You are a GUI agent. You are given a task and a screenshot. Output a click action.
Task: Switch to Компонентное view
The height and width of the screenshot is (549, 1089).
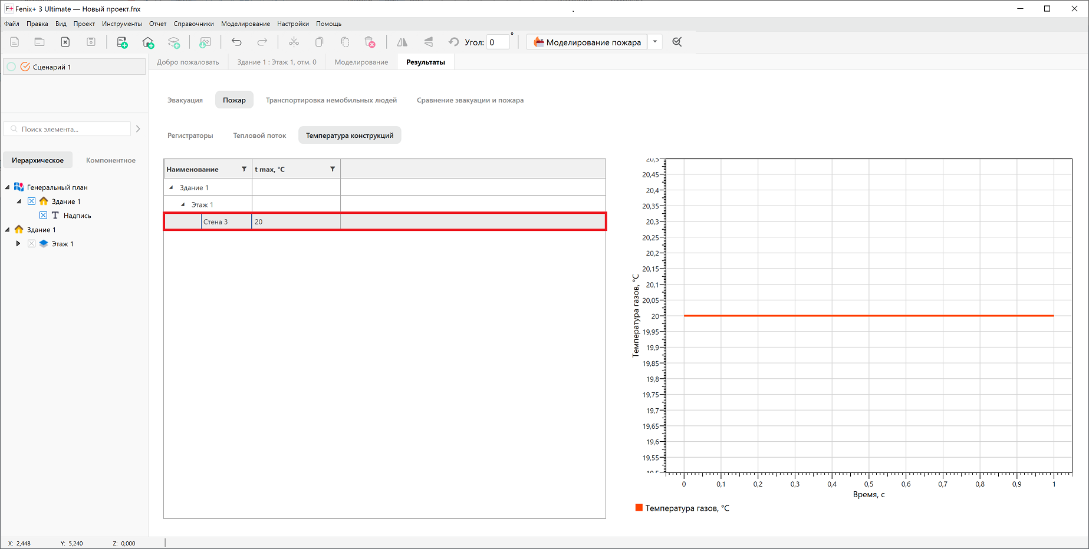tap(111, 160)
